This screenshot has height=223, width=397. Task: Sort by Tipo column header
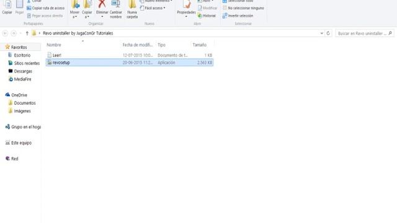point(161,45)
